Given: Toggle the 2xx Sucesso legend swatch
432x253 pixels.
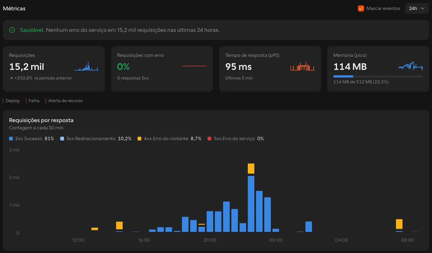Looking at the screenshot, I should [11, 138].
